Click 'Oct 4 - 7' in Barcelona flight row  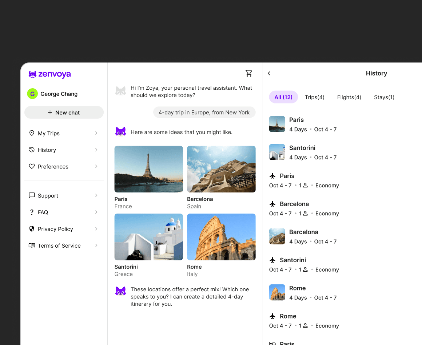280,213
